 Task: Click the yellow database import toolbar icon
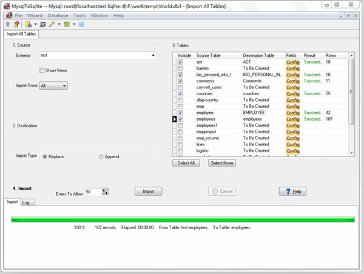pyautogui.click(x=29, y=24)
